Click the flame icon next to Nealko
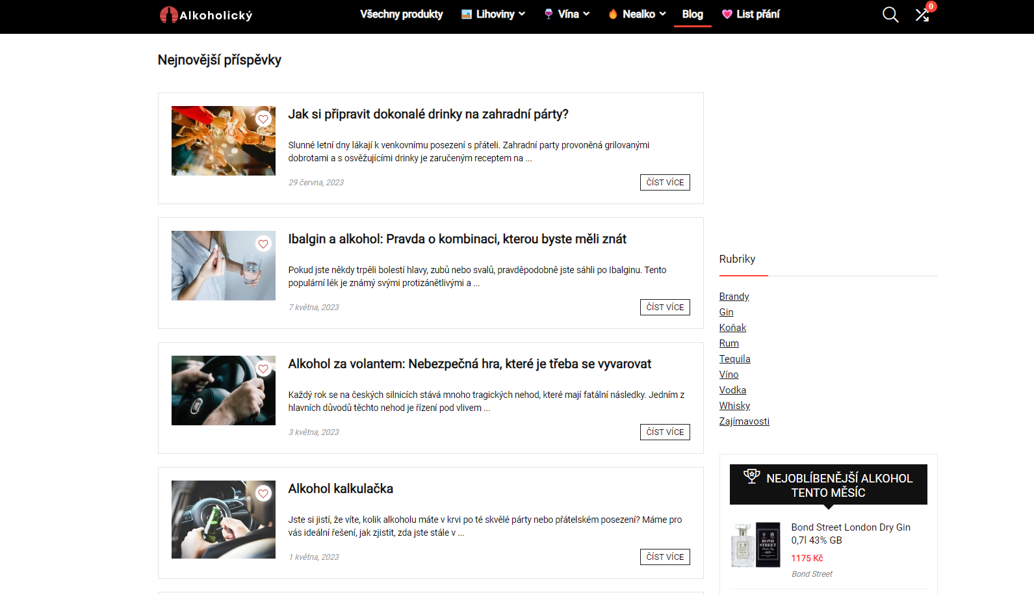Image resolution: width=1034 pixels, height=595 pixels. [613, 14]
